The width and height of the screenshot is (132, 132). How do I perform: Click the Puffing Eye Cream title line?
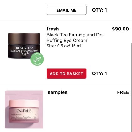click(x=67, y=41)
